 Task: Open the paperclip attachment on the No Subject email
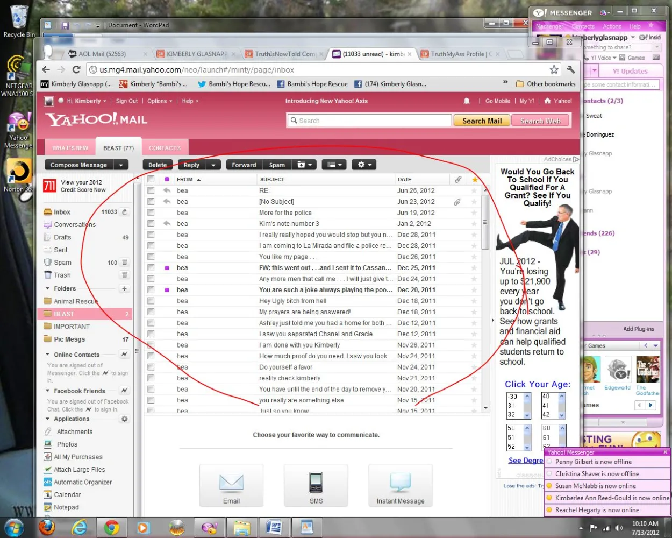[x=457, y=202]
